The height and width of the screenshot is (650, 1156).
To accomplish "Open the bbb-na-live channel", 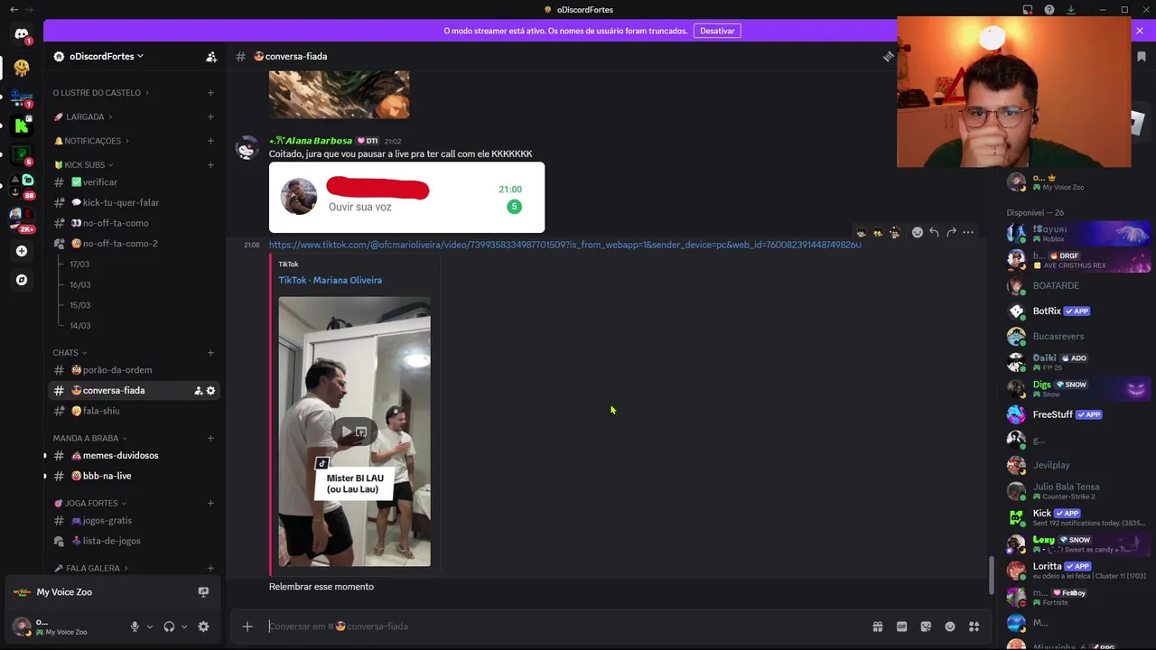I will (134, 476).
